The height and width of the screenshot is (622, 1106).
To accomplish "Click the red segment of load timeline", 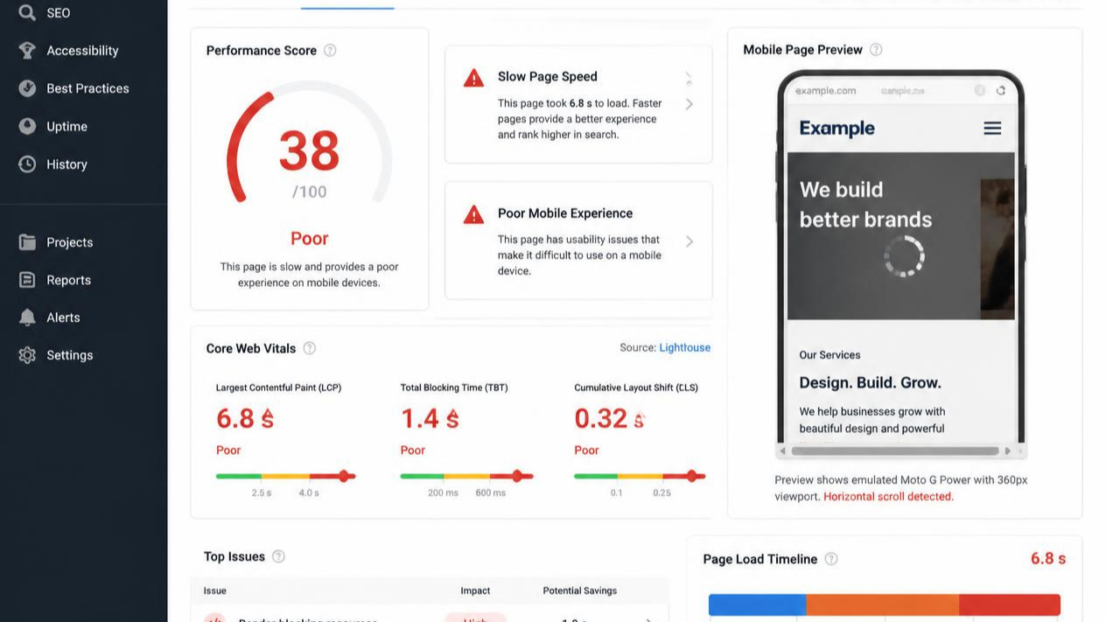I will [1010, 605].
